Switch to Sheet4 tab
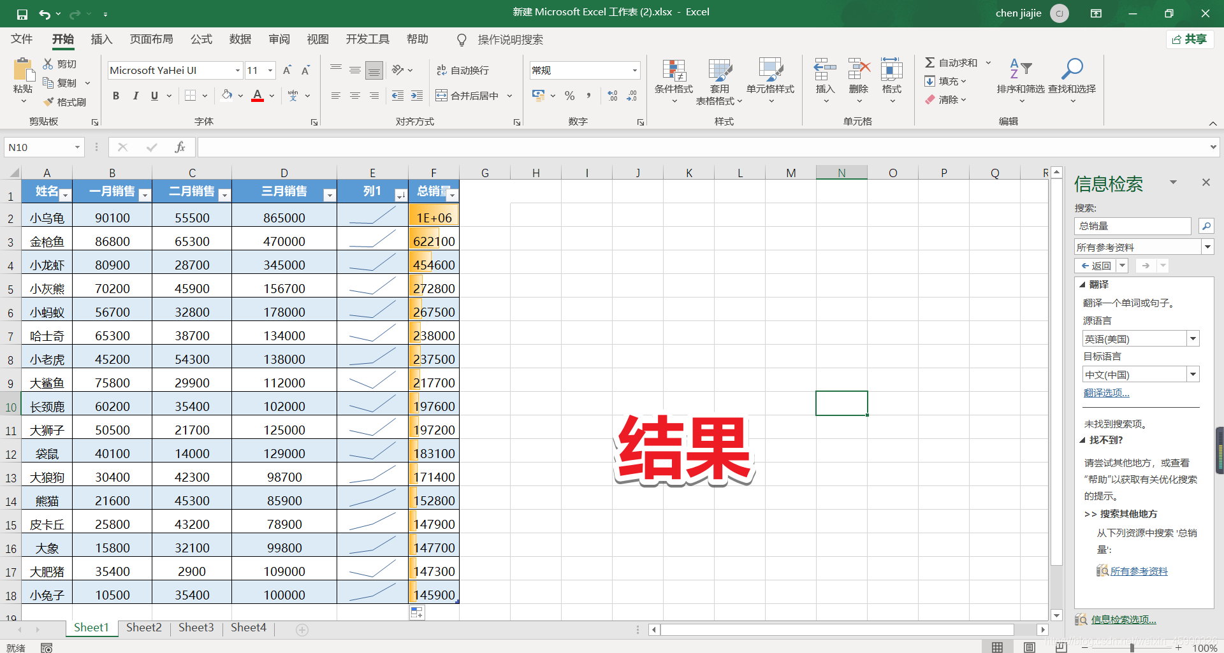This screenshot has width=1224, height=653. (249, 628)
